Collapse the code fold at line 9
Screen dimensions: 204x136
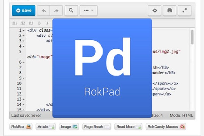coord(23,78)
